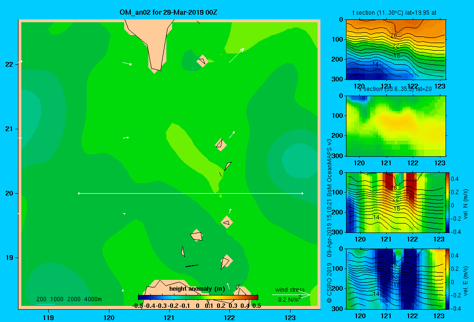
Task: Click the vertical "© CSIRO 2019" copyright text
Action: click(x=329, y=283)
